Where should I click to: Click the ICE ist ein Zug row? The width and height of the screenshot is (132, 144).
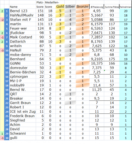tap(66, 112)
